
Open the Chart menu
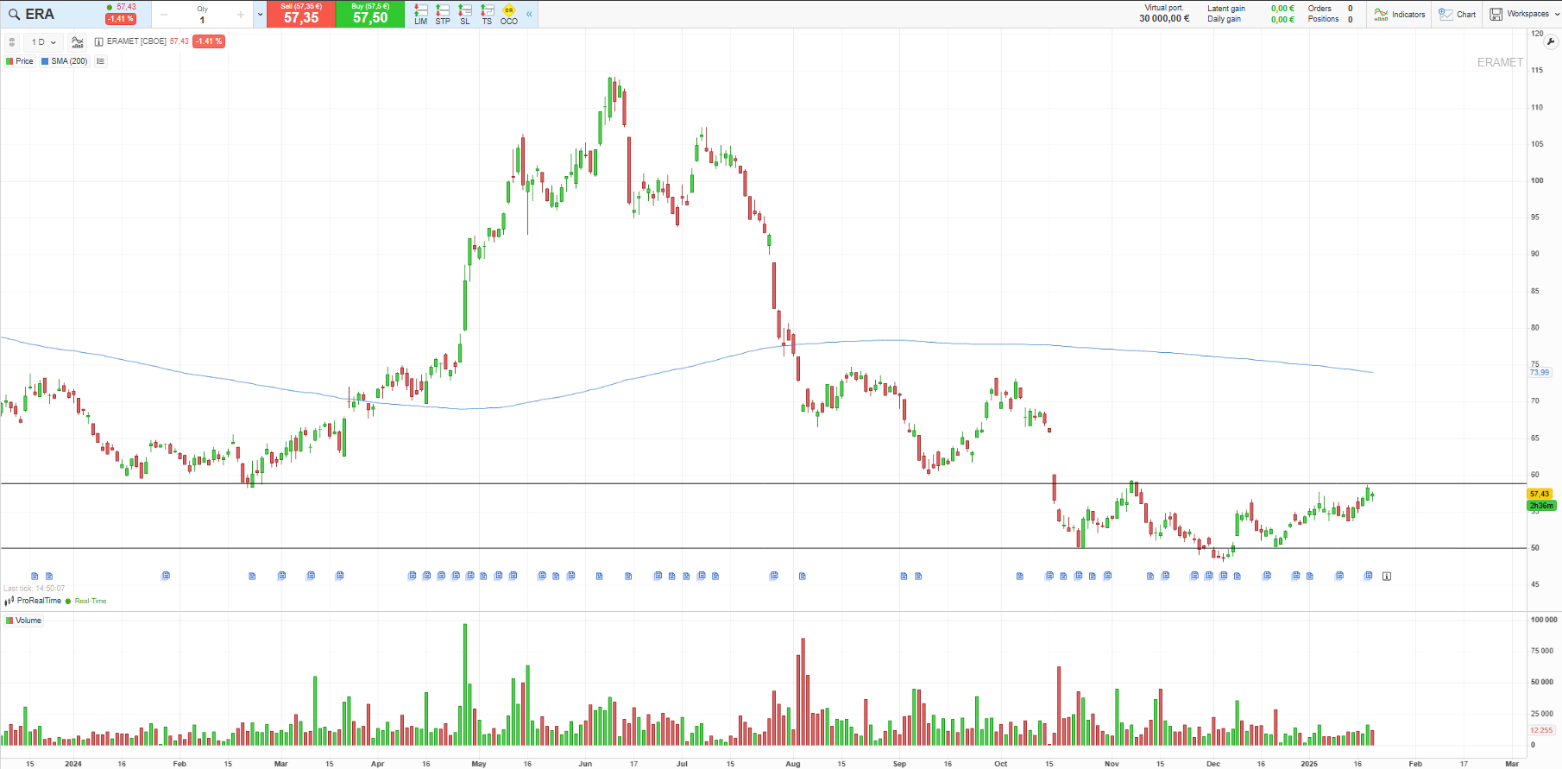click(1458, 14)
